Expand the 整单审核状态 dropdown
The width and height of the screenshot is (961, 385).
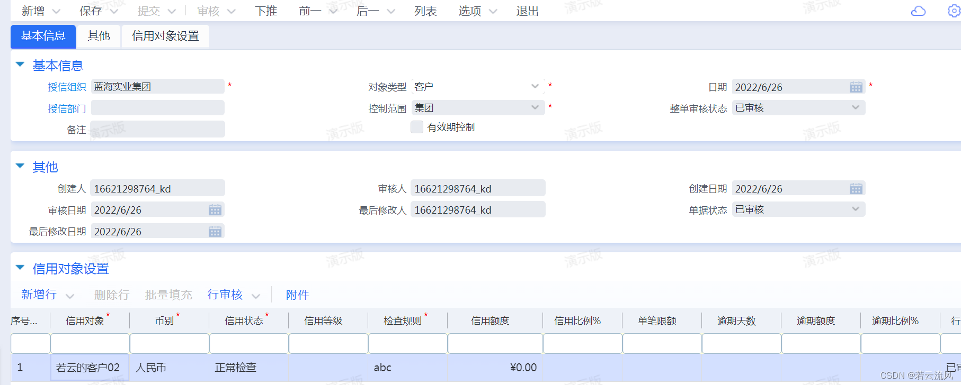click(x=855, y=107)
